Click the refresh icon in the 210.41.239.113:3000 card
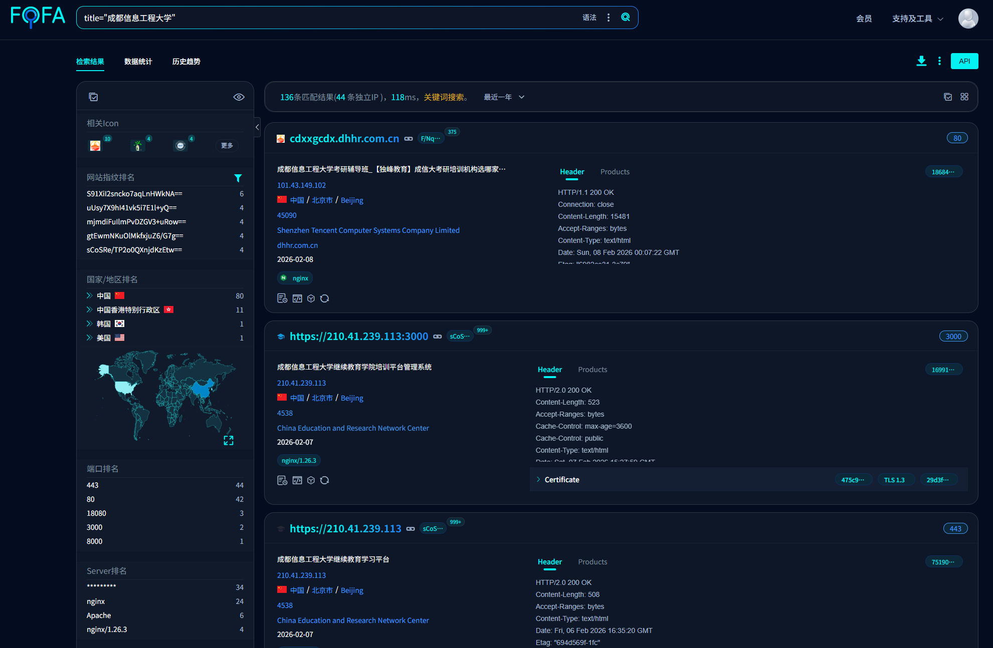Image resolution: width=993 pixels, height=648 pixels. pyautogui.click(x=325, y=480)
